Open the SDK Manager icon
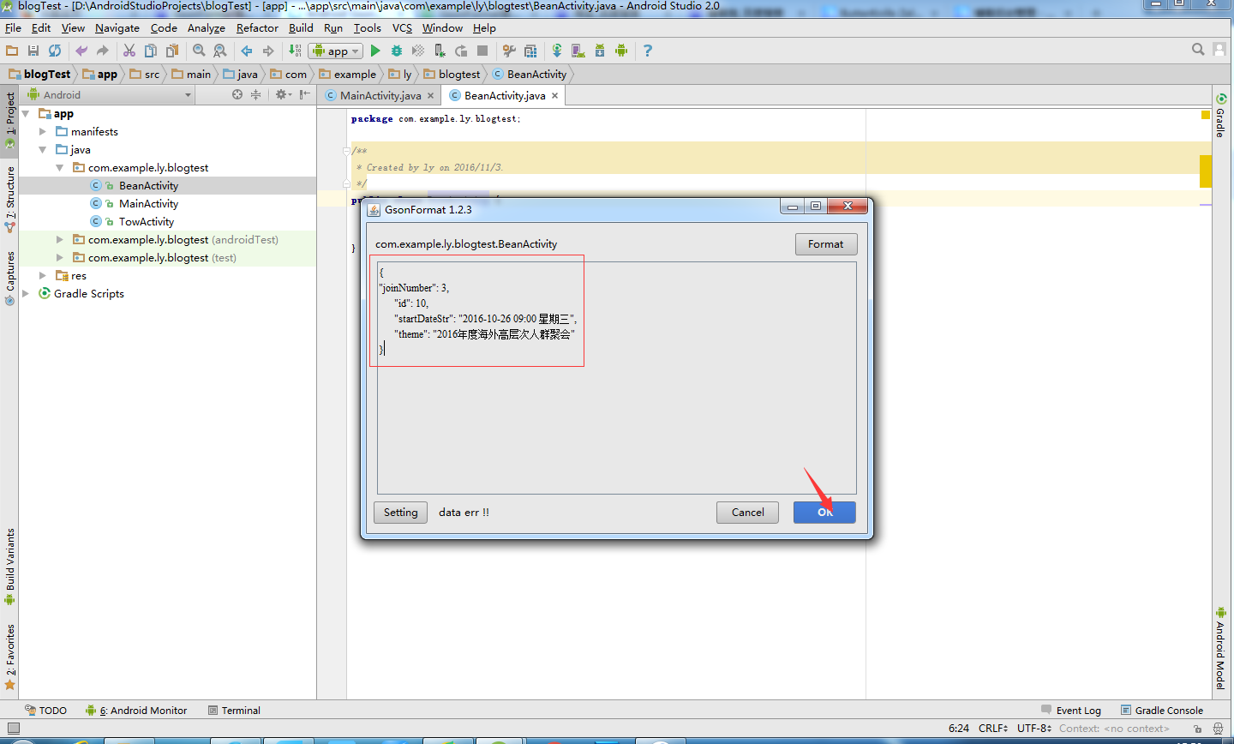The image size is (1234, 744). click(x=600, y=51)
